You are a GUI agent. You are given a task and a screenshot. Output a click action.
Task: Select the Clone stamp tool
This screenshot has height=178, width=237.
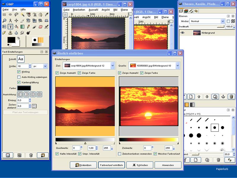tap(10, 32)
